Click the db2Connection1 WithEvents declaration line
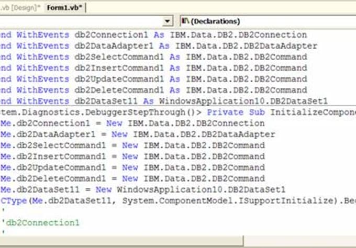Screen dimensions: 356x248 pos(153,35)
